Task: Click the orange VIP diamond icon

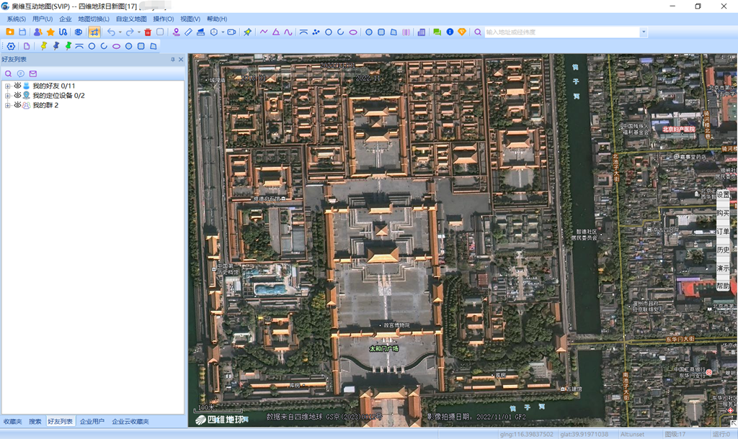Action: click(462, 32)
